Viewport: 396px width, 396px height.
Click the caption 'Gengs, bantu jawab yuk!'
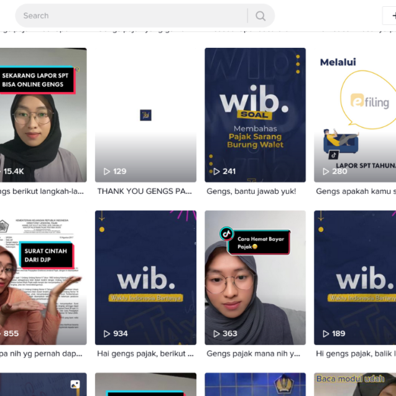coord(251,191)
